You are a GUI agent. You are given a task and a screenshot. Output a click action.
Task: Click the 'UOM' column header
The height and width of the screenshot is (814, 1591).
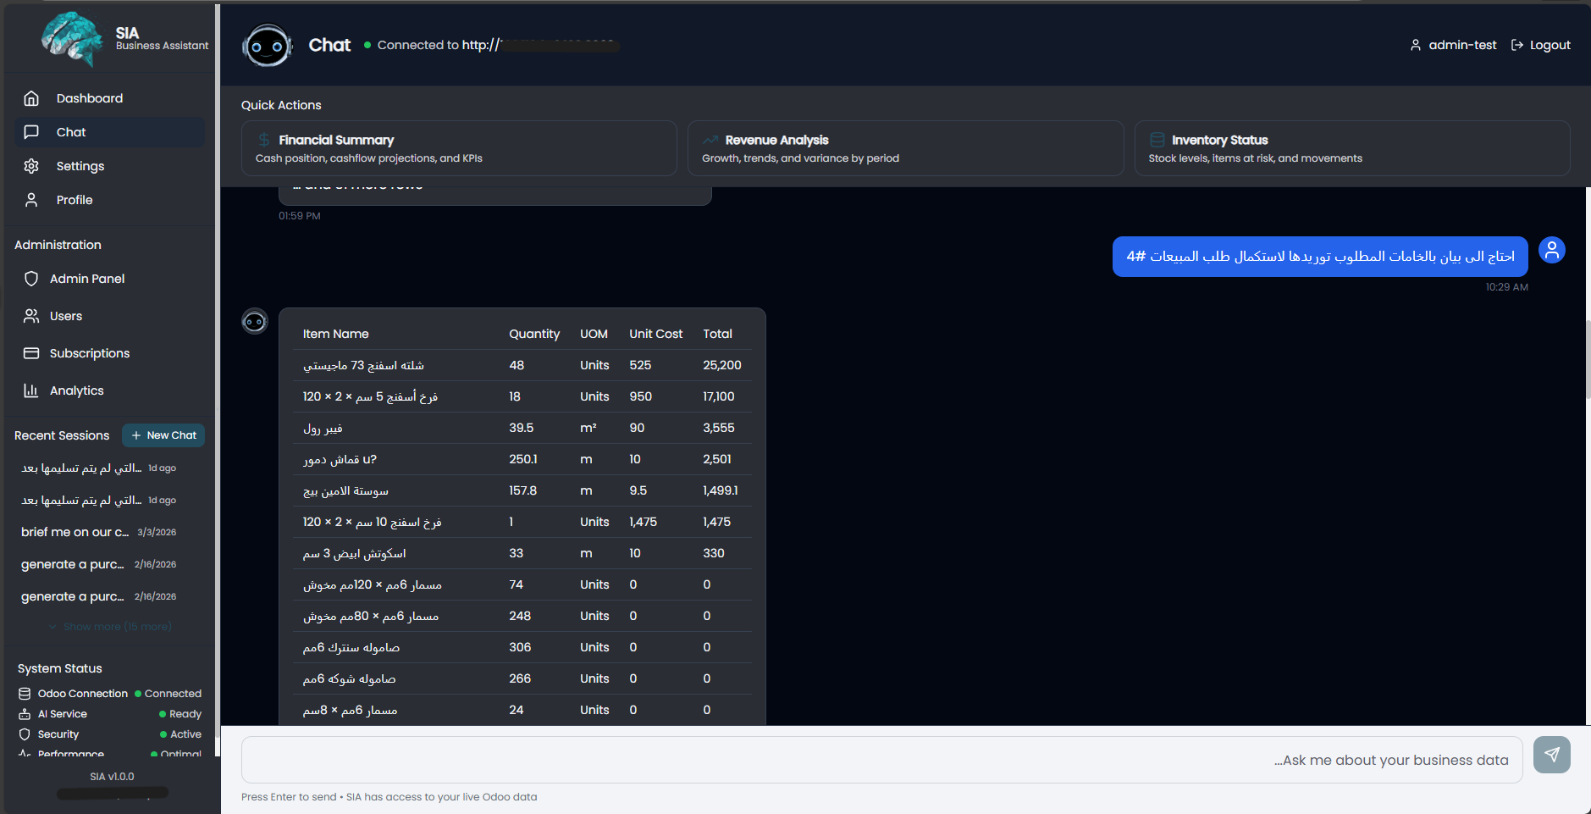(x=594, y=334)
